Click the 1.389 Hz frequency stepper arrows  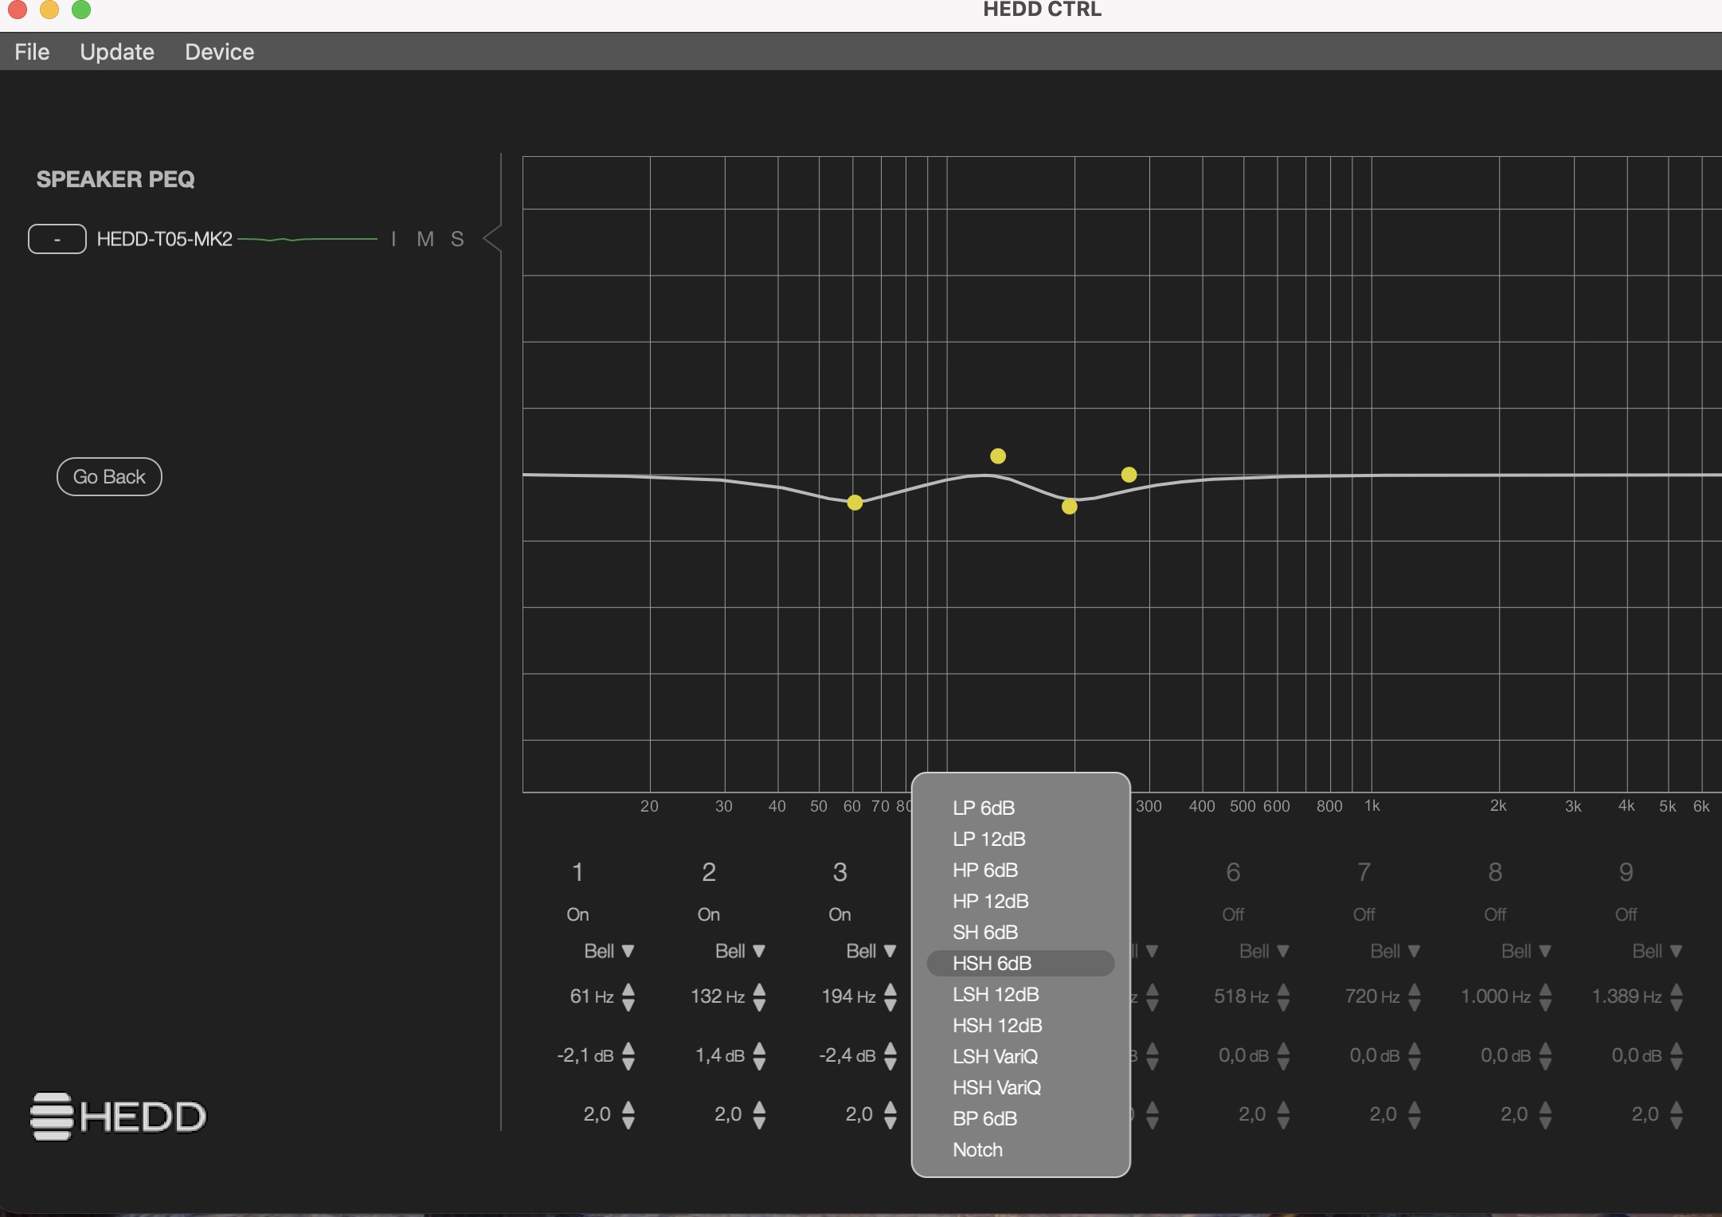click(x=1677, y=996)
